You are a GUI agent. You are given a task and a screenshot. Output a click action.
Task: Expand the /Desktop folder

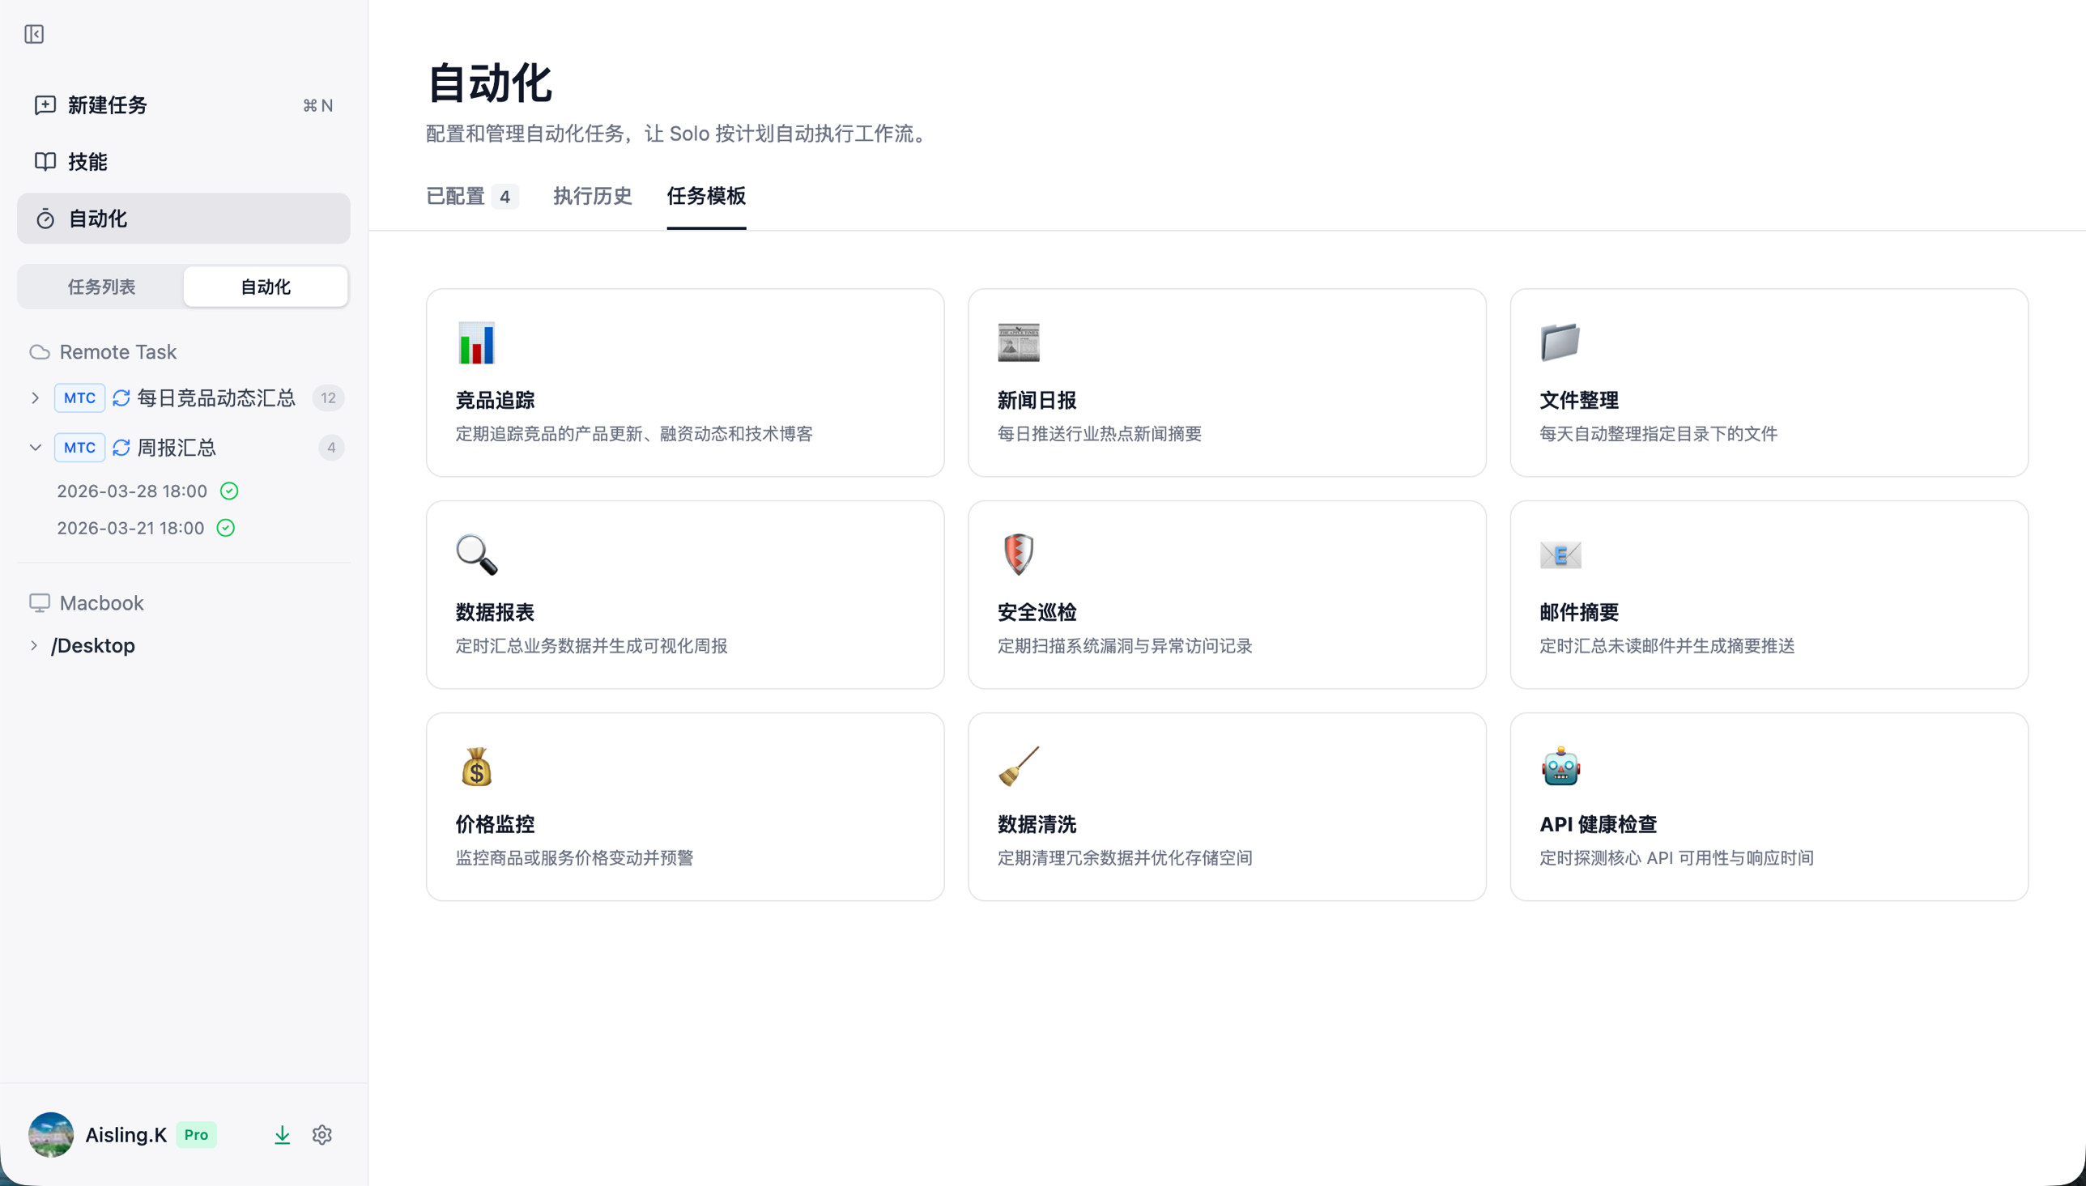click(x=34, y=645)
